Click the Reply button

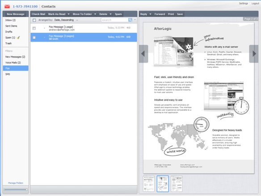[143, 14]
